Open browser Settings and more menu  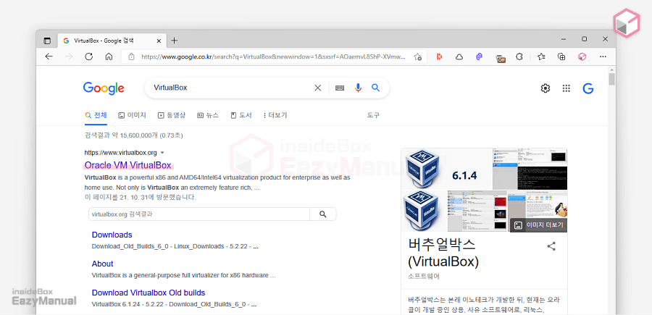click(603, 56)
